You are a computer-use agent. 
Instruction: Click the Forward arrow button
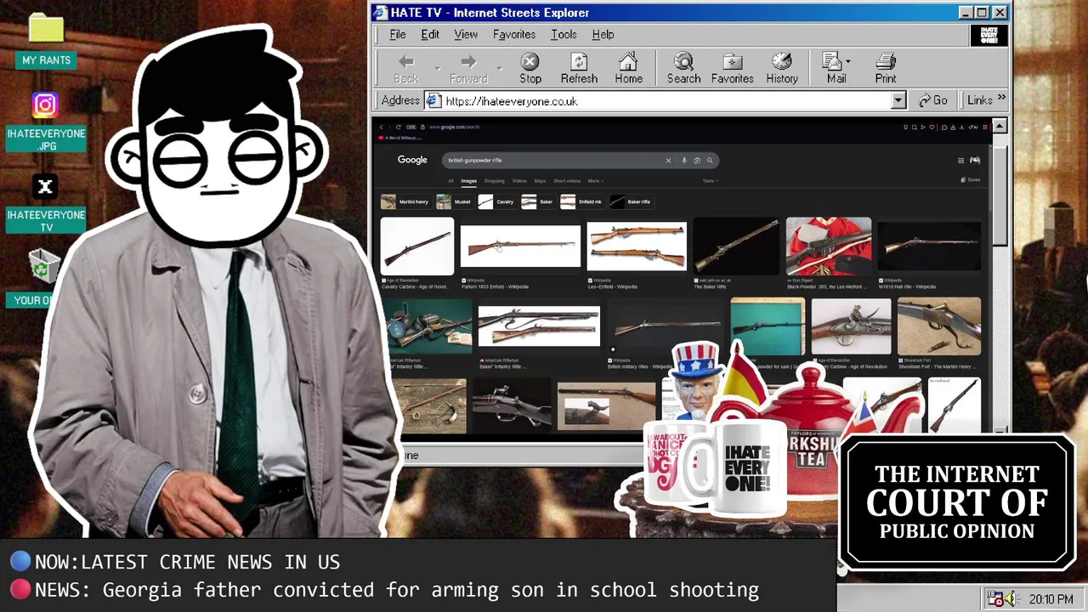click(x=468, y=68)
